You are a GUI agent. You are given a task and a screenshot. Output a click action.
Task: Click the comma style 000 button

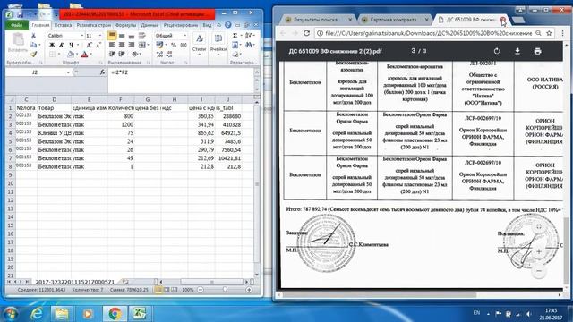pyautogui.click(x=184, y=45)
